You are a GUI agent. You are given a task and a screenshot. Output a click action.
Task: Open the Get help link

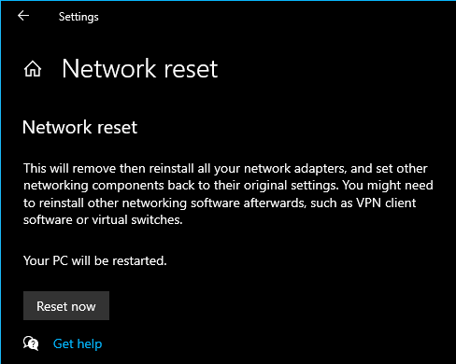pyautogui.click(x=78, y=344)
